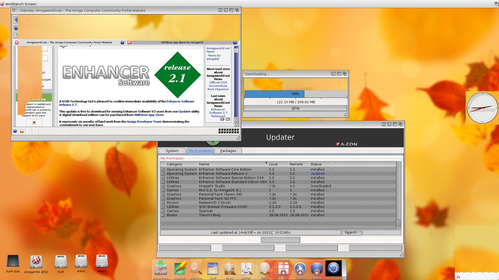Tick checkbox for RadeonHD 2 Driver

pos(163,202)
